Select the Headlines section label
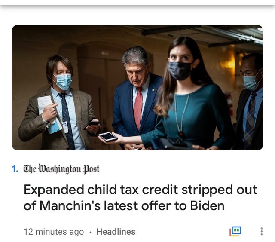275x242 pixels. coord(116,232)
